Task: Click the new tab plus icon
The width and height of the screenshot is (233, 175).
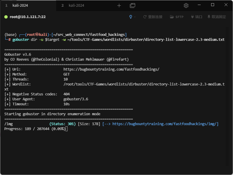Action: tap(119, 6)
